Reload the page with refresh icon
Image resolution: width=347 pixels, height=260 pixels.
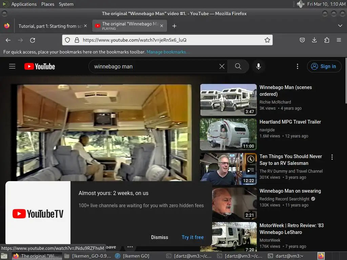33,40
